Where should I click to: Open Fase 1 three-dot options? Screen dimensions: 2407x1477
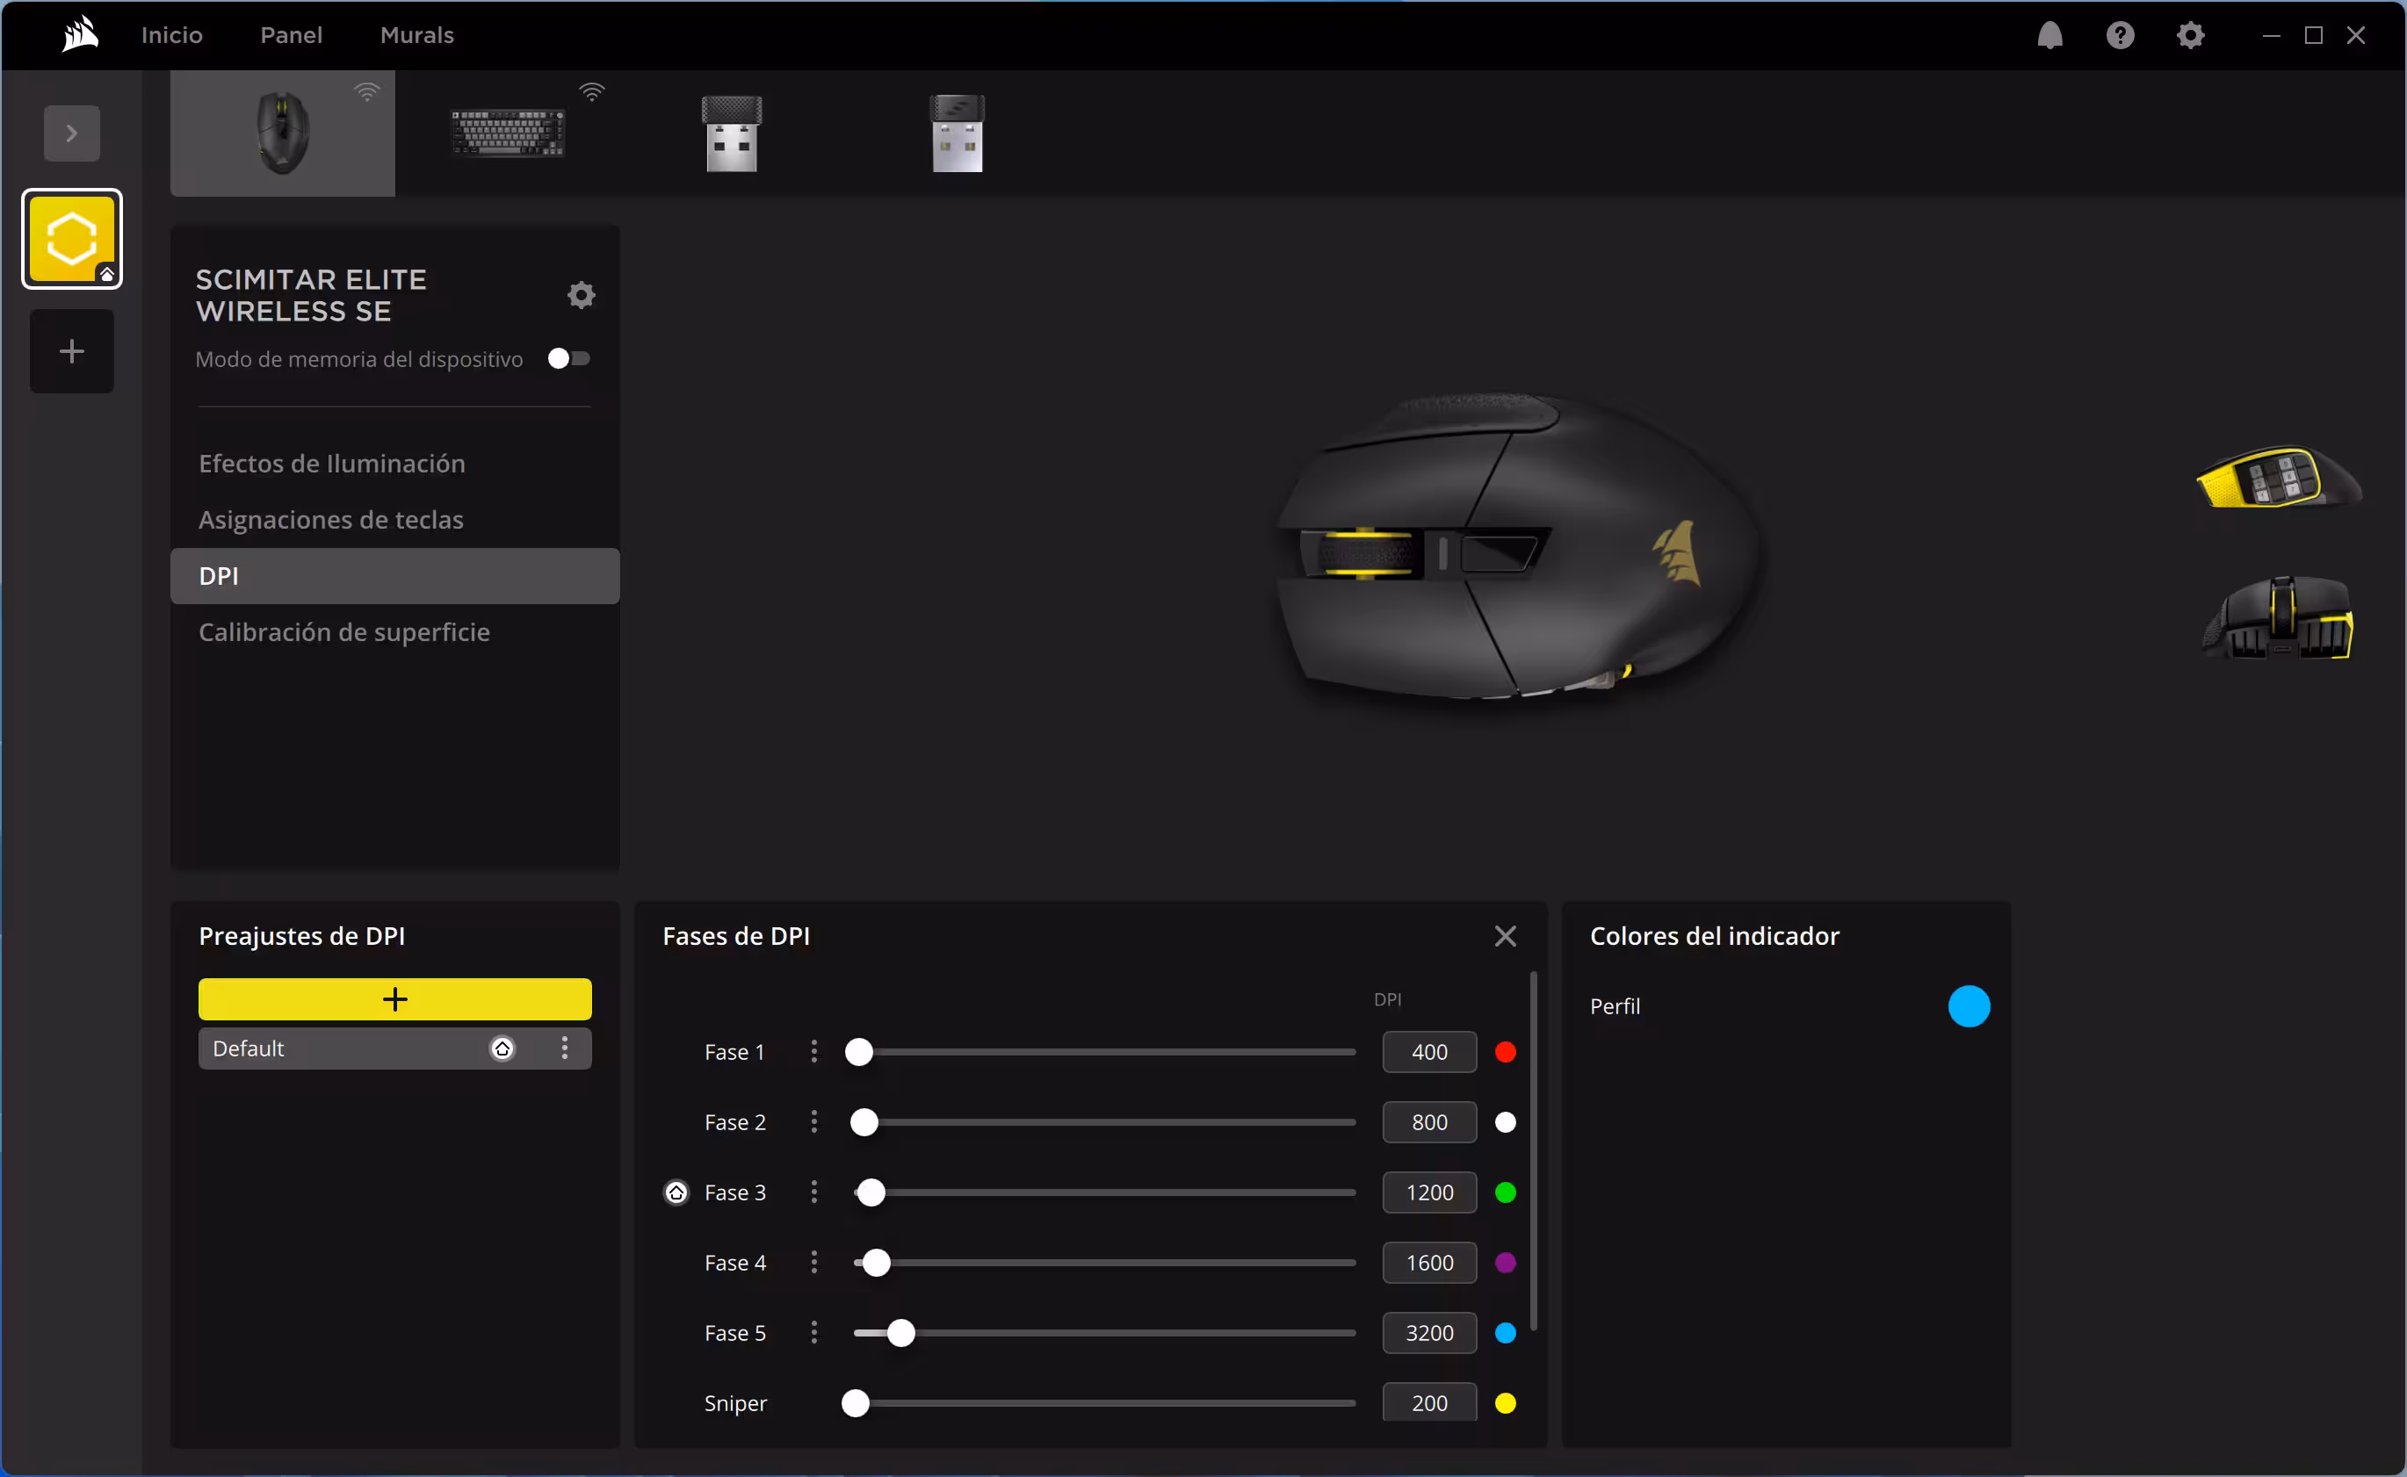pos(814,1052)
